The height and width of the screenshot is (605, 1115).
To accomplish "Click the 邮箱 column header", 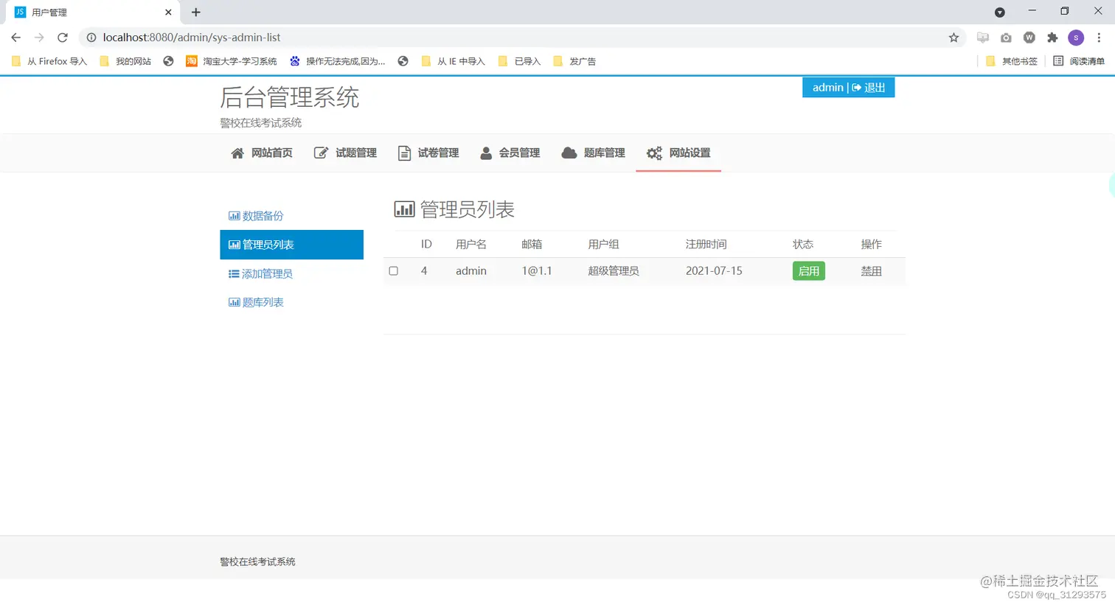I will (532, 244).
